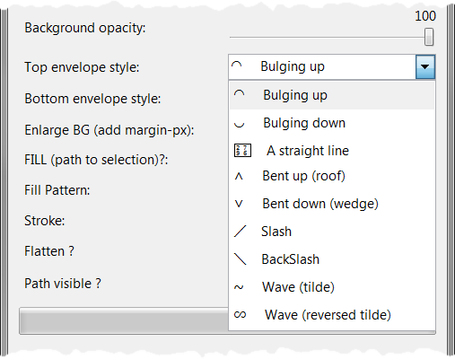Viewport: 455px width, 359px height.
Task: Click the Background opacity slider handle
Action: [x=429, y=37]
